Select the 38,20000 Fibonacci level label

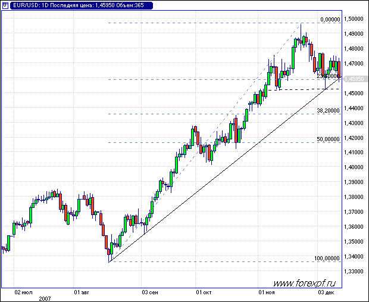coord(328,111)
